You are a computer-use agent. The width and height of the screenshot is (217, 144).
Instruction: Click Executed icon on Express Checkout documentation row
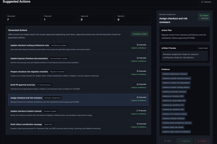pos(138,58)
